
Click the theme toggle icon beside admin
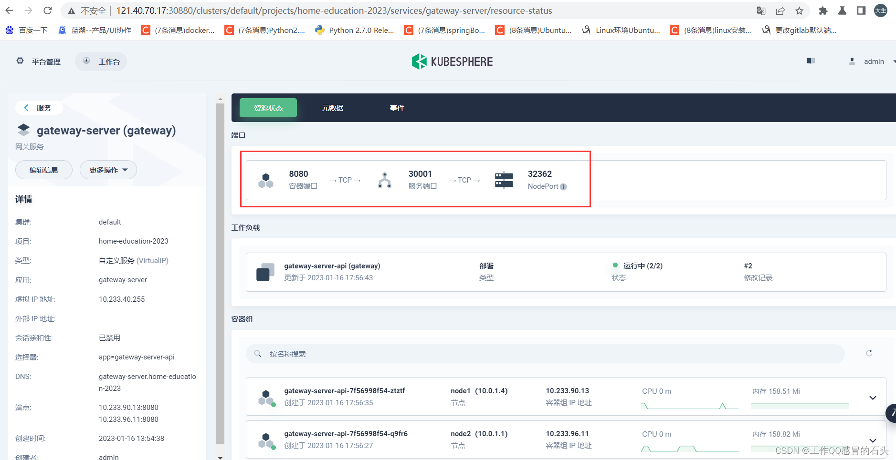coord(811,61)
